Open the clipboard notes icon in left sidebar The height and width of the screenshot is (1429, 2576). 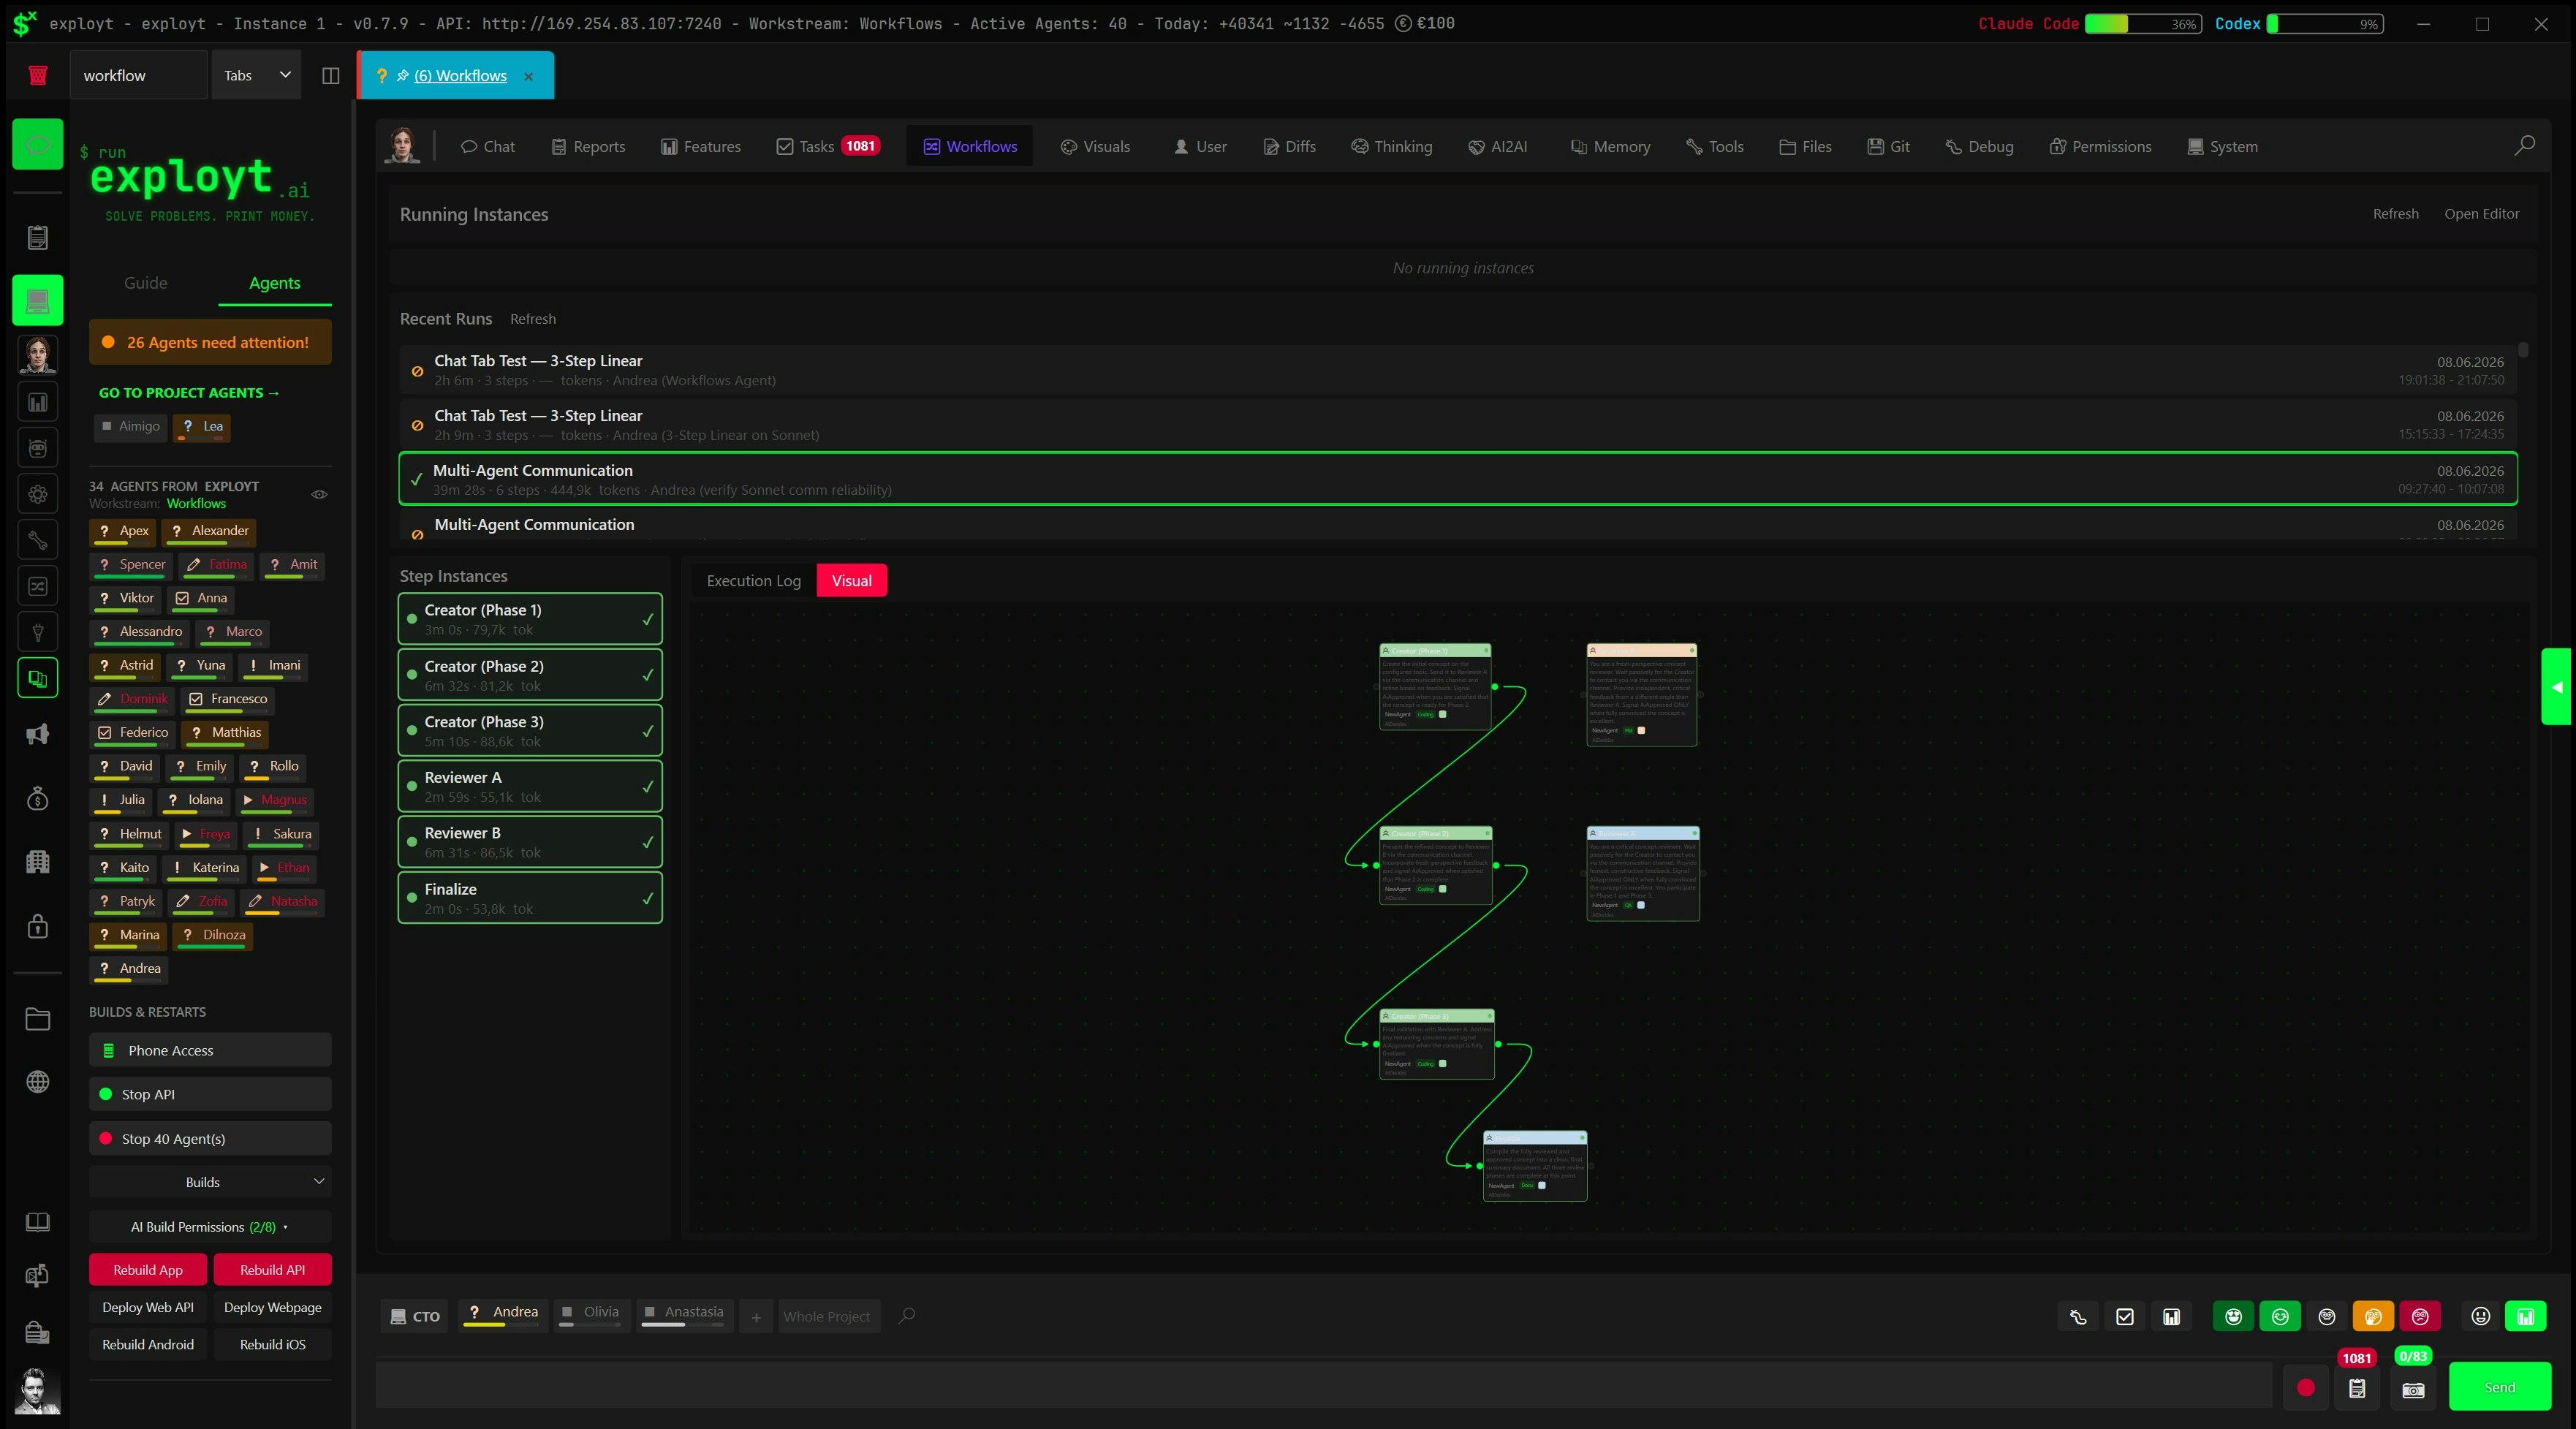38,237
